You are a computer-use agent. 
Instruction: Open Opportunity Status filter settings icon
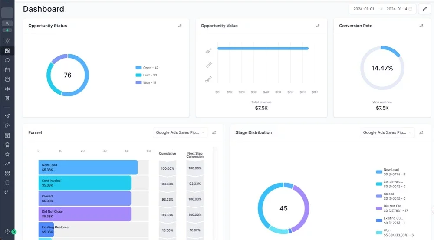pos(180,26)
